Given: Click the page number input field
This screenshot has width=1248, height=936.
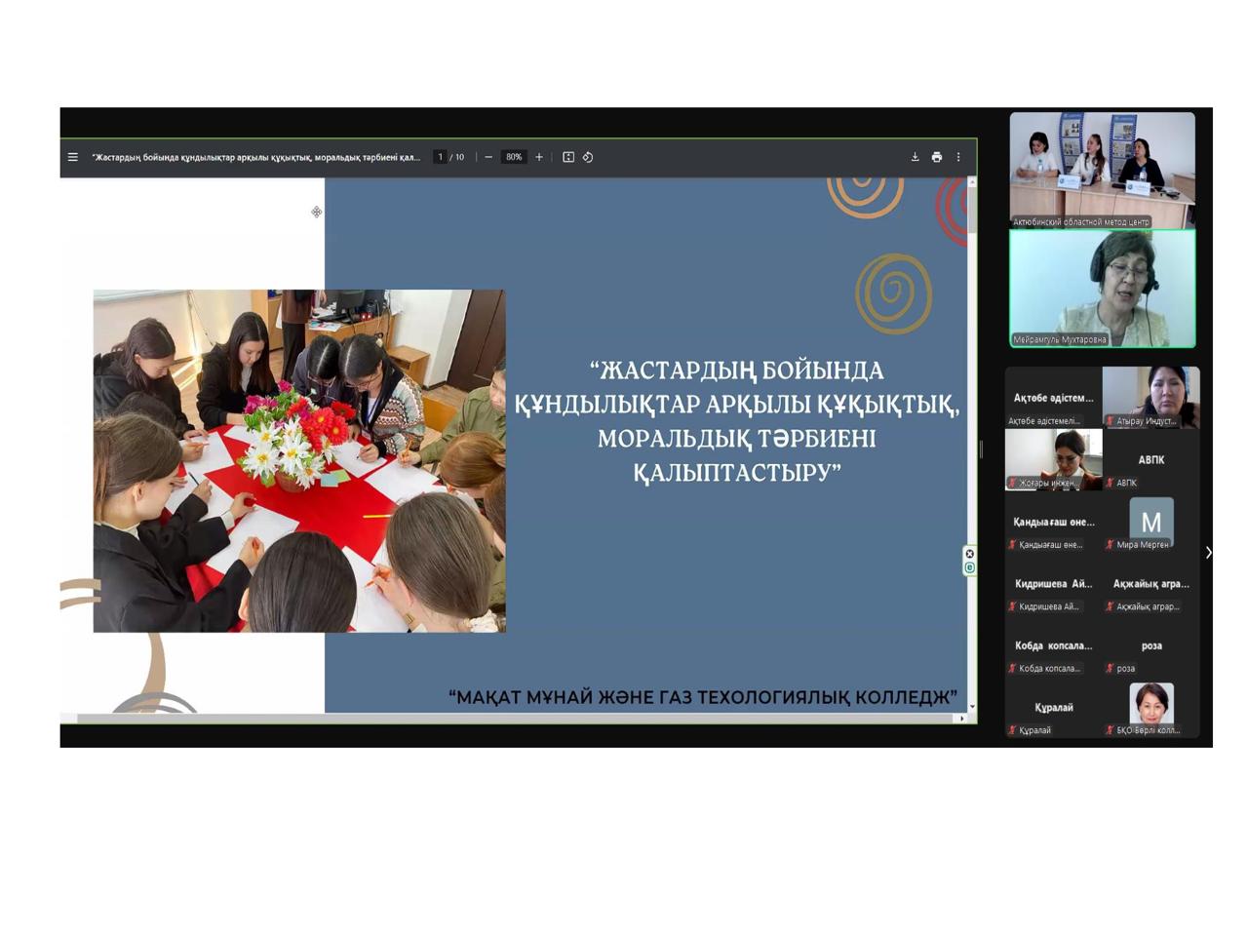Looking at the screenshot, I should [x=440, y=157].
